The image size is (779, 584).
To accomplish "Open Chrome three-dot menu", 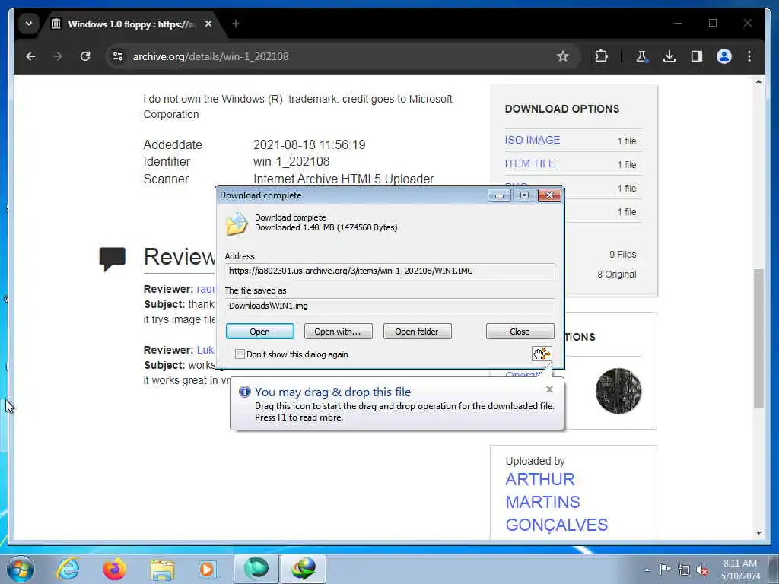I will pos(749,56).
